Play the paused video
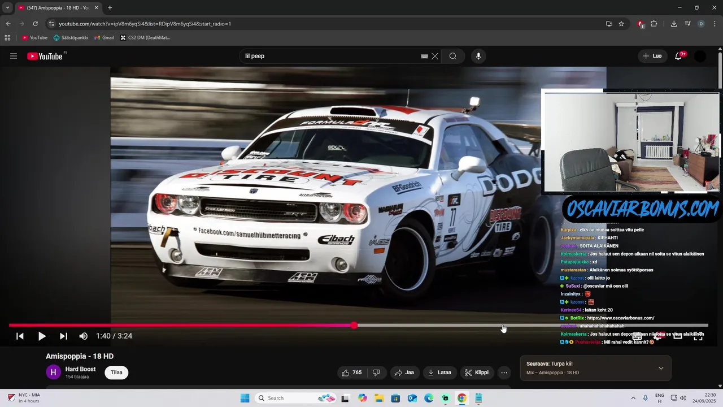This screenshot has width=723, height=407. pyautogui.click(x=42, y=336)
